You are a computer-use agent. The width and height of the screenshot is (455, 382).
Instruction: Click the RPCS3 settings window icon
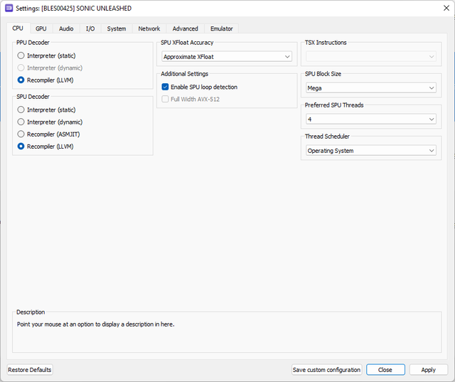point(9,8)
